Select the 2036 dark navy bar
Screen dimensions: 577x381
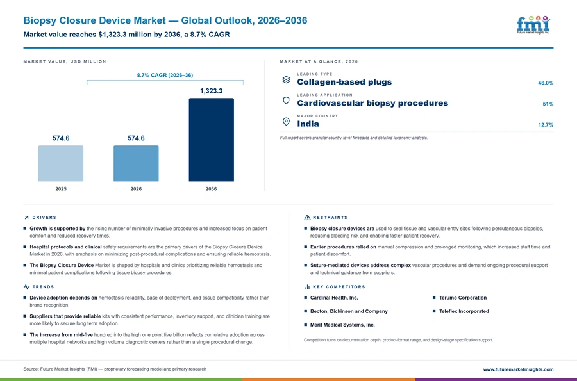[211, 140]
